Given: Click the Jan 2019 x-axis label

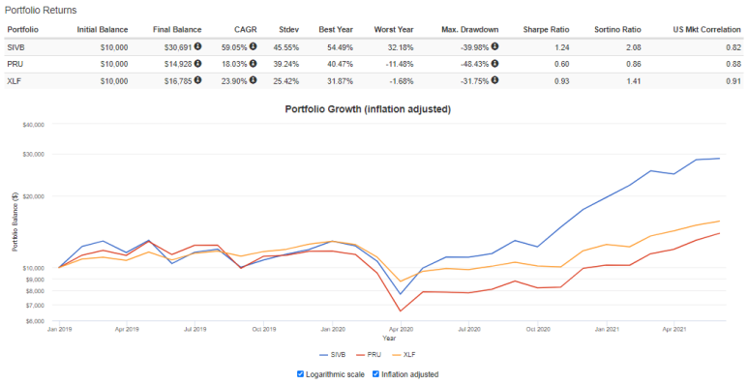Looking at the screenshot, I should pos(59,329).
